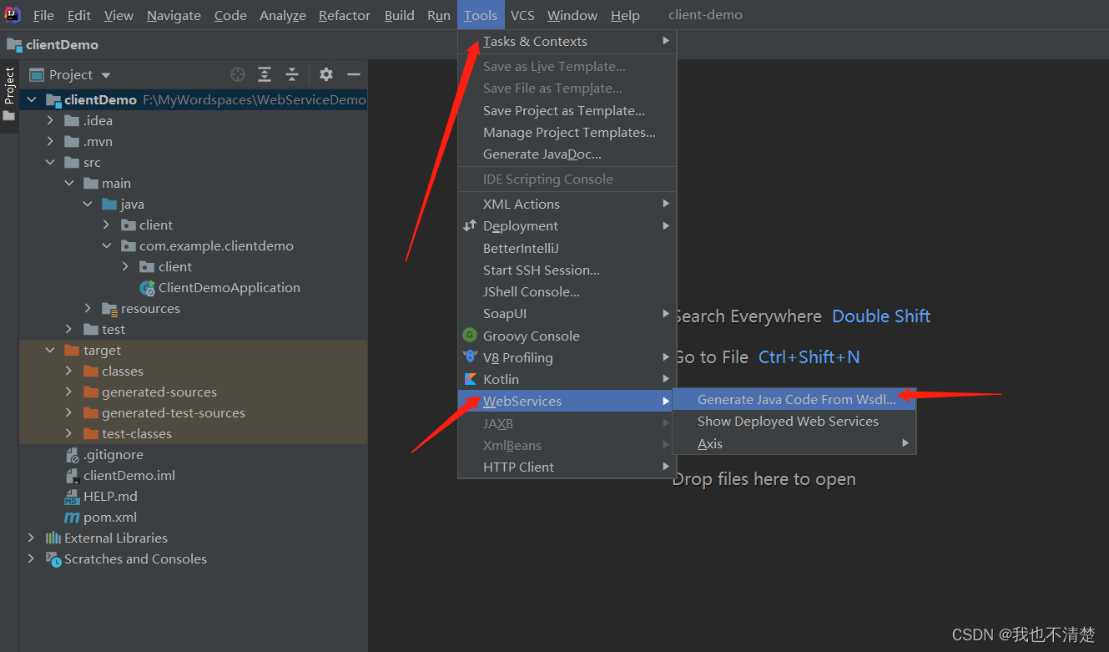Click the Expand All icon in Project panel
Image resolution: width=1109 pixels, height=652 pixels.
click(265, 74)
